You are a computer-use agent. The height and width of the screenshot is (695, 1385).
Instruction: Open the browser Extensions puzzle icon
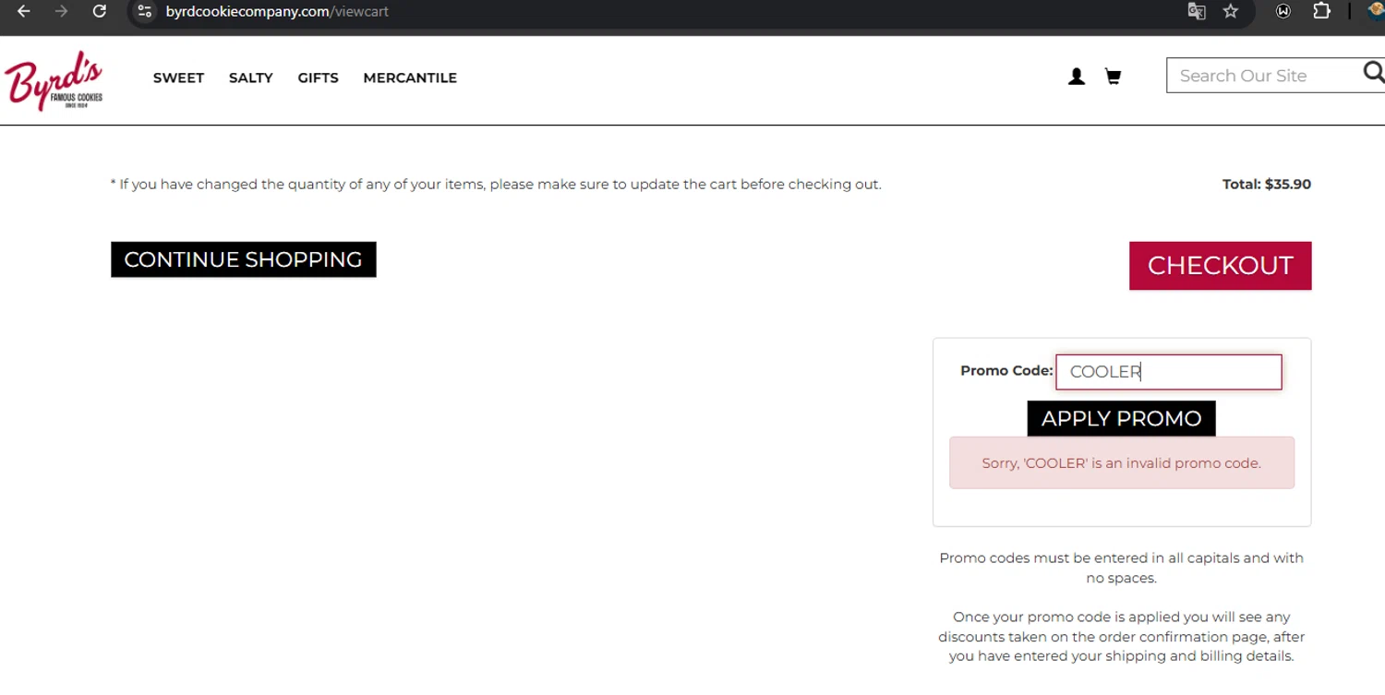(1321, 11)
